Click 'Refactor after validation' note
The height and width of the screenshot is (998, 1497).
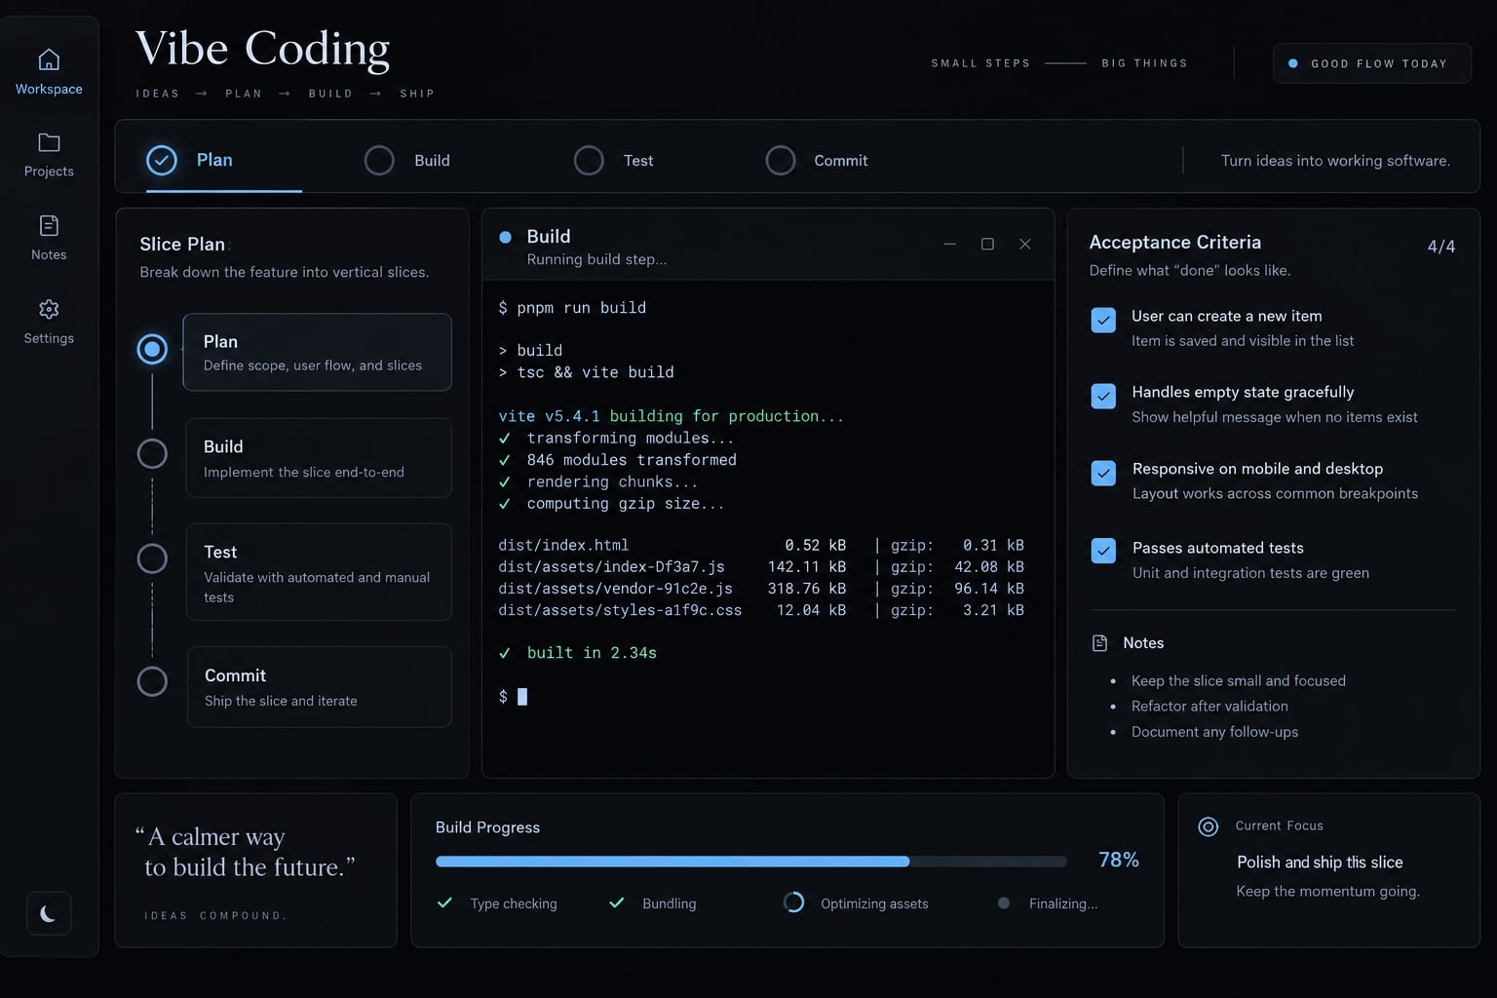coord(1209,706)
